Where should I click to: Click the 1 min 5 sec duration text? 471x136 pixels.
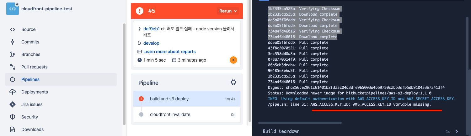tap(154, 60)
